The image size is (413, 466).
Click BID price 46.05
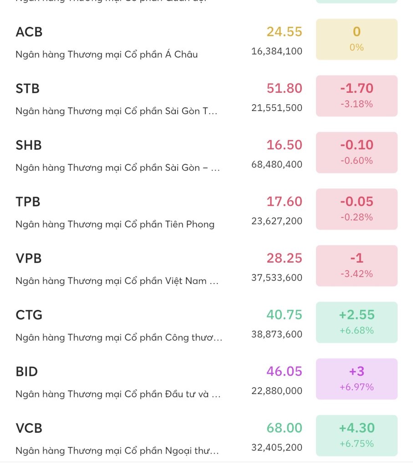[x=284, y=371]
